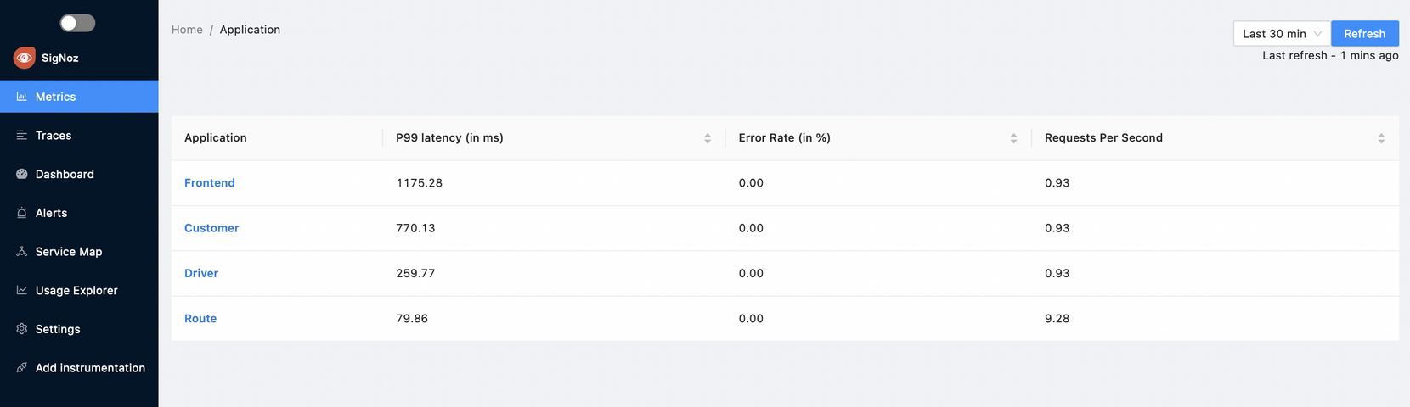The height and width of the screenshot is (407, 1410).
Task: Click the Settings gear icon
Action: point(22,329)
